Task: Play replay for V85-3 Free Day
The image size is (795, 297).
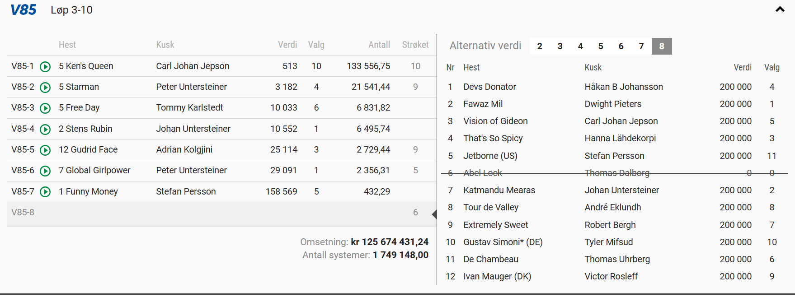Action: [45, 108]
